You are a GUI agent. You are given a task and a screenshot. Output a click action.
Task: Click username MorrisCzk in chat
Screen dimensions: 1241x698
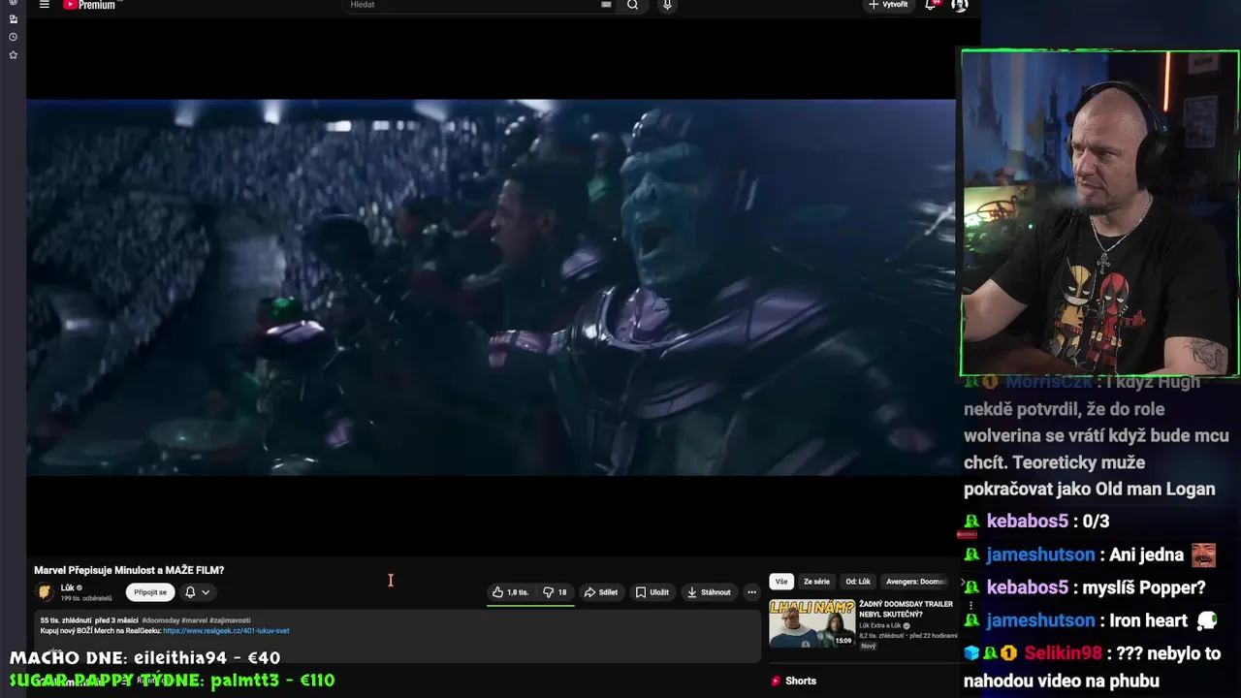tap(1047, 382)
